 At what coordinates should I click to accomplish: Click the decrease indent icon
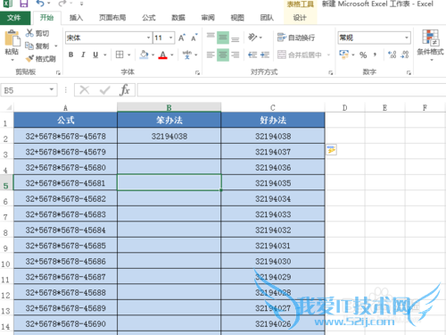(252, 54)
